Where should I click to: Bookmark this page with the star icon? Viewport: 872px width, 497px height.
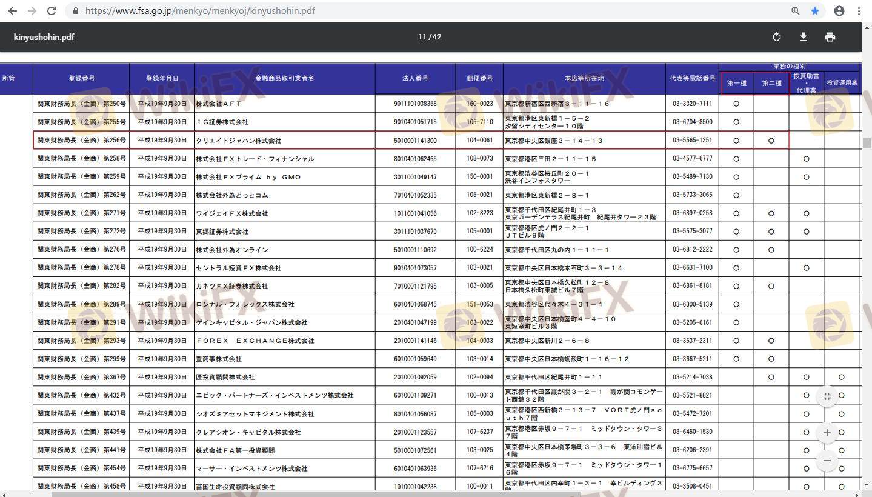tap(815, 11)
